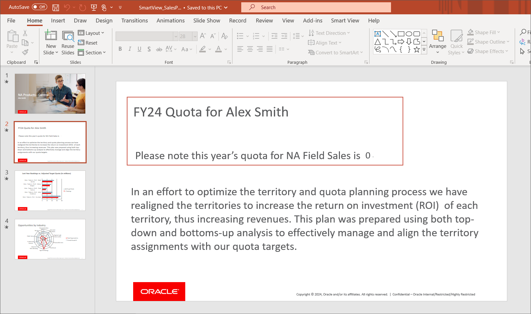Screen dimensions: 531x314
Task: Click the Touch/Mouse mode icon
Action: pyautogui.click(x=104, y=7)
